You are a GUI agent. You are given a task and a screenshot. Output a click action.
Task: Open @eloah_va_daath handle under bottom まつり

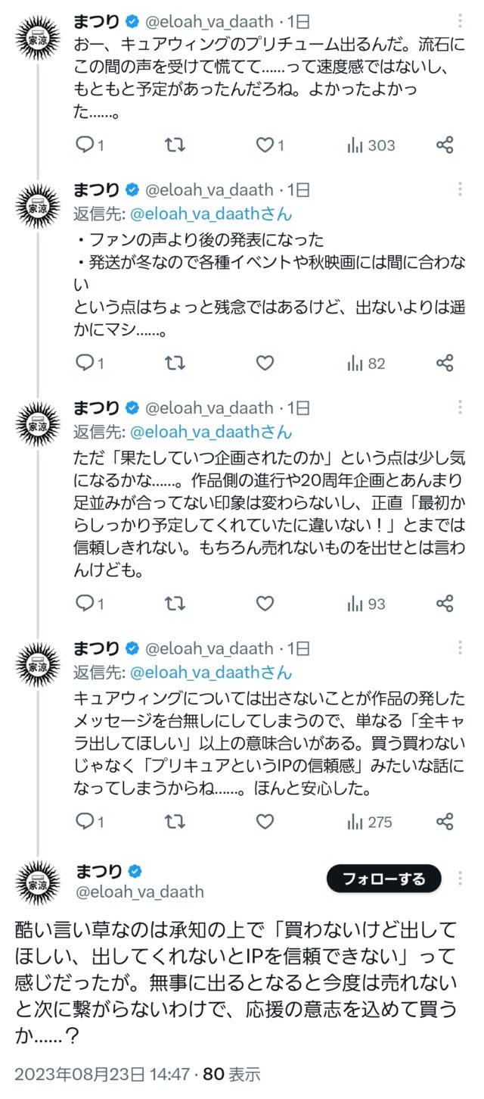138,891
